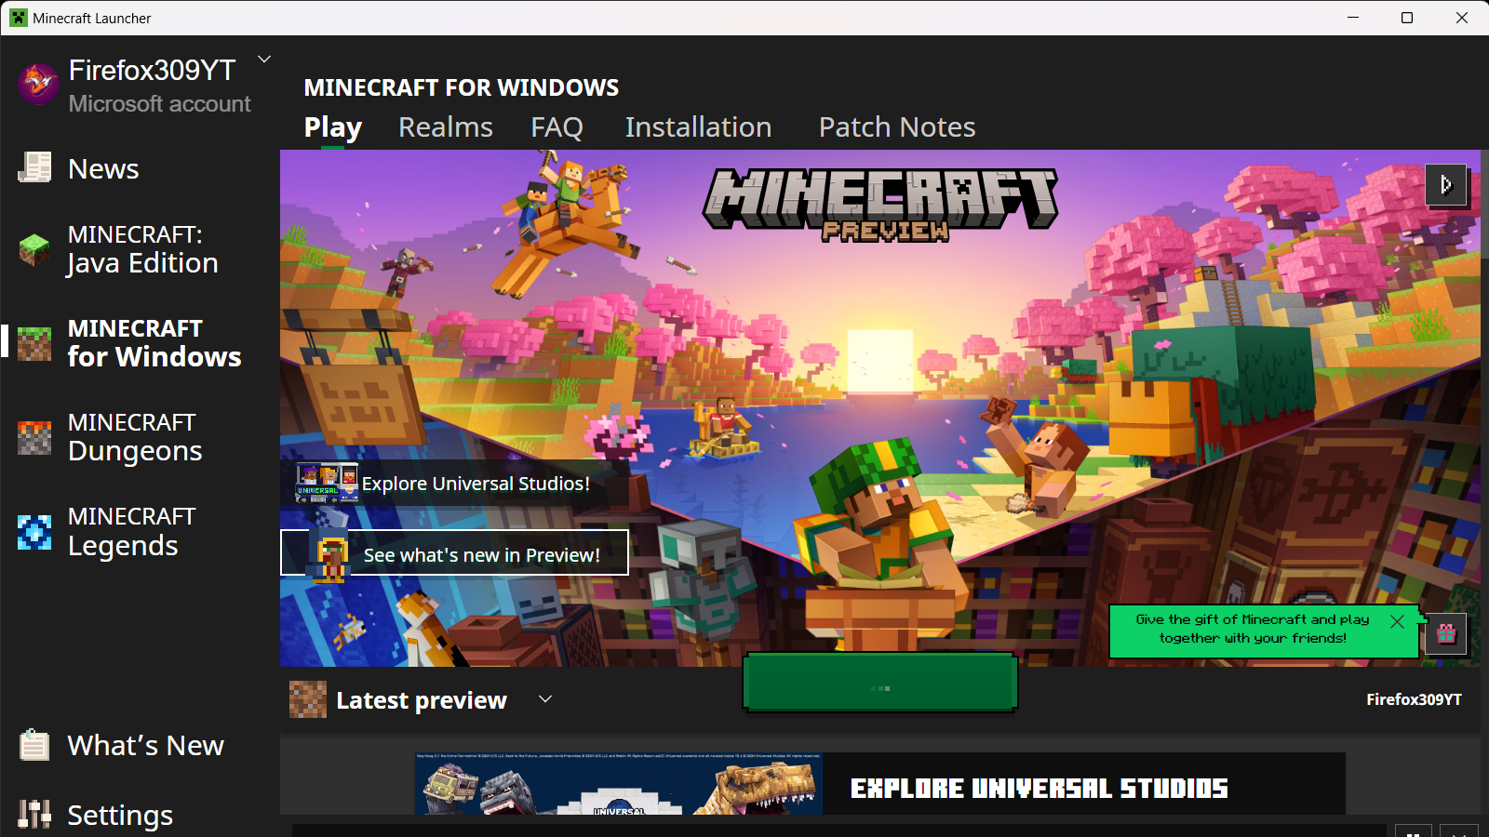Click the large green Play button
Screen dimensions: 1489x837
coord(879,684)
